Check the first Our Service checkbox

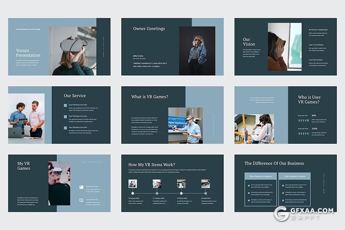pyautogui.click(x=66, y=105)
